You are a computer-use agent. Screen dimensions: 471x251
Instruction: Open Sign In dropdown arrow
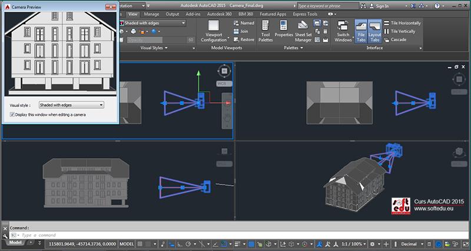click(x=406, y=6)
